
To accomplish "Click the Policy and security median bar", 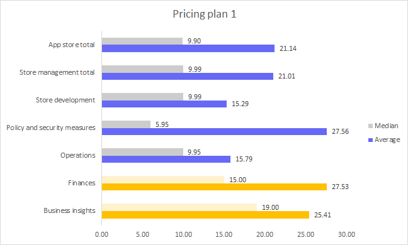I will click(126, 124).
